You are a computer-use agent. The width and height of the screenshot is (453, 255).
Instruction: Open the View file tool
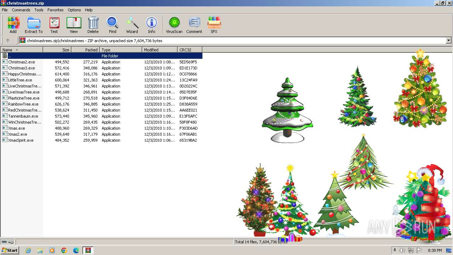(x=74, y=25)
